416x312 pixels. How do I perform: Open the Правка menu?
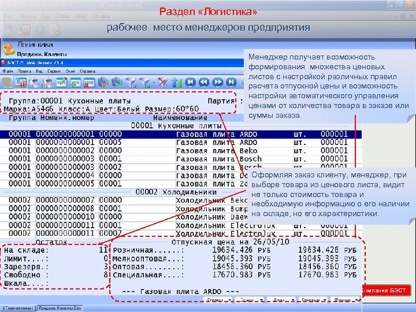(24, 71)
